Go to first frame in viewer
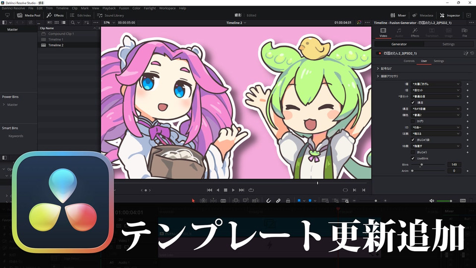The width and height of the screenshot is (476, 268). [x=209, y=190]
